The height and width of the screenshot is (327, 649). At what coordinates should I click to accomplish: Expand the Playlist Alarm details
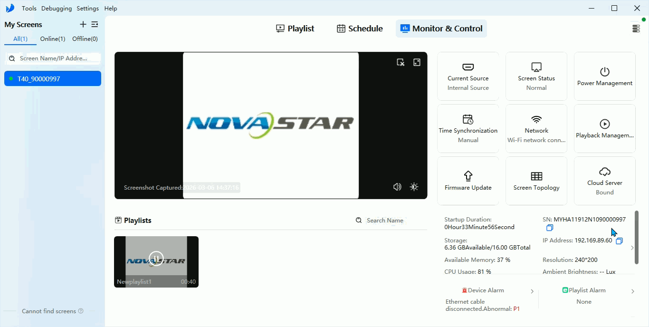[632, 291]
